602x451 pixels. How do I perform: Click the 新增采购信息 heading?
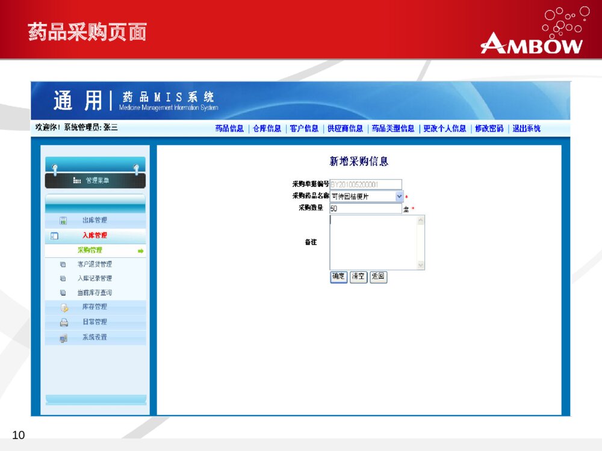pos(359,161)
